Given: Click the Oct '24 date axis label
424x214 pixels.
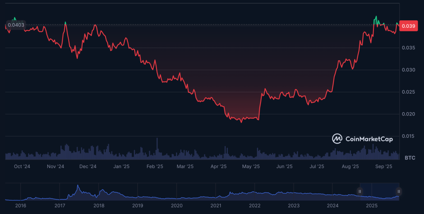Looking at the screenshot, I should tap(22, 166).
